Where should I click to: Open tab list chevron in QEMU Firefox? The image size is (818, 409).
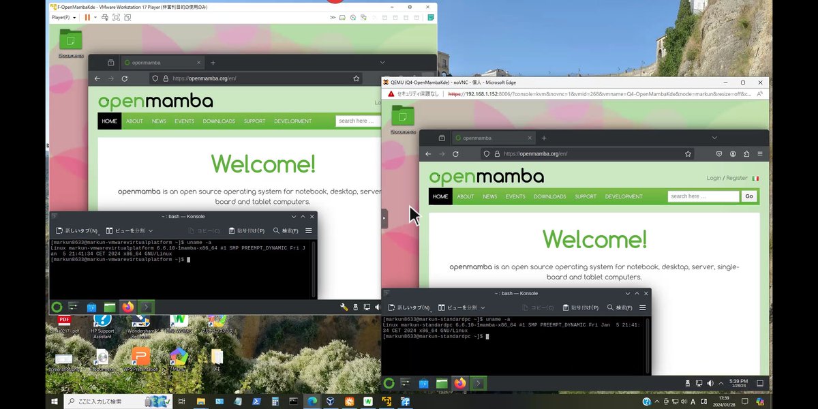click(x=714, y=138)
